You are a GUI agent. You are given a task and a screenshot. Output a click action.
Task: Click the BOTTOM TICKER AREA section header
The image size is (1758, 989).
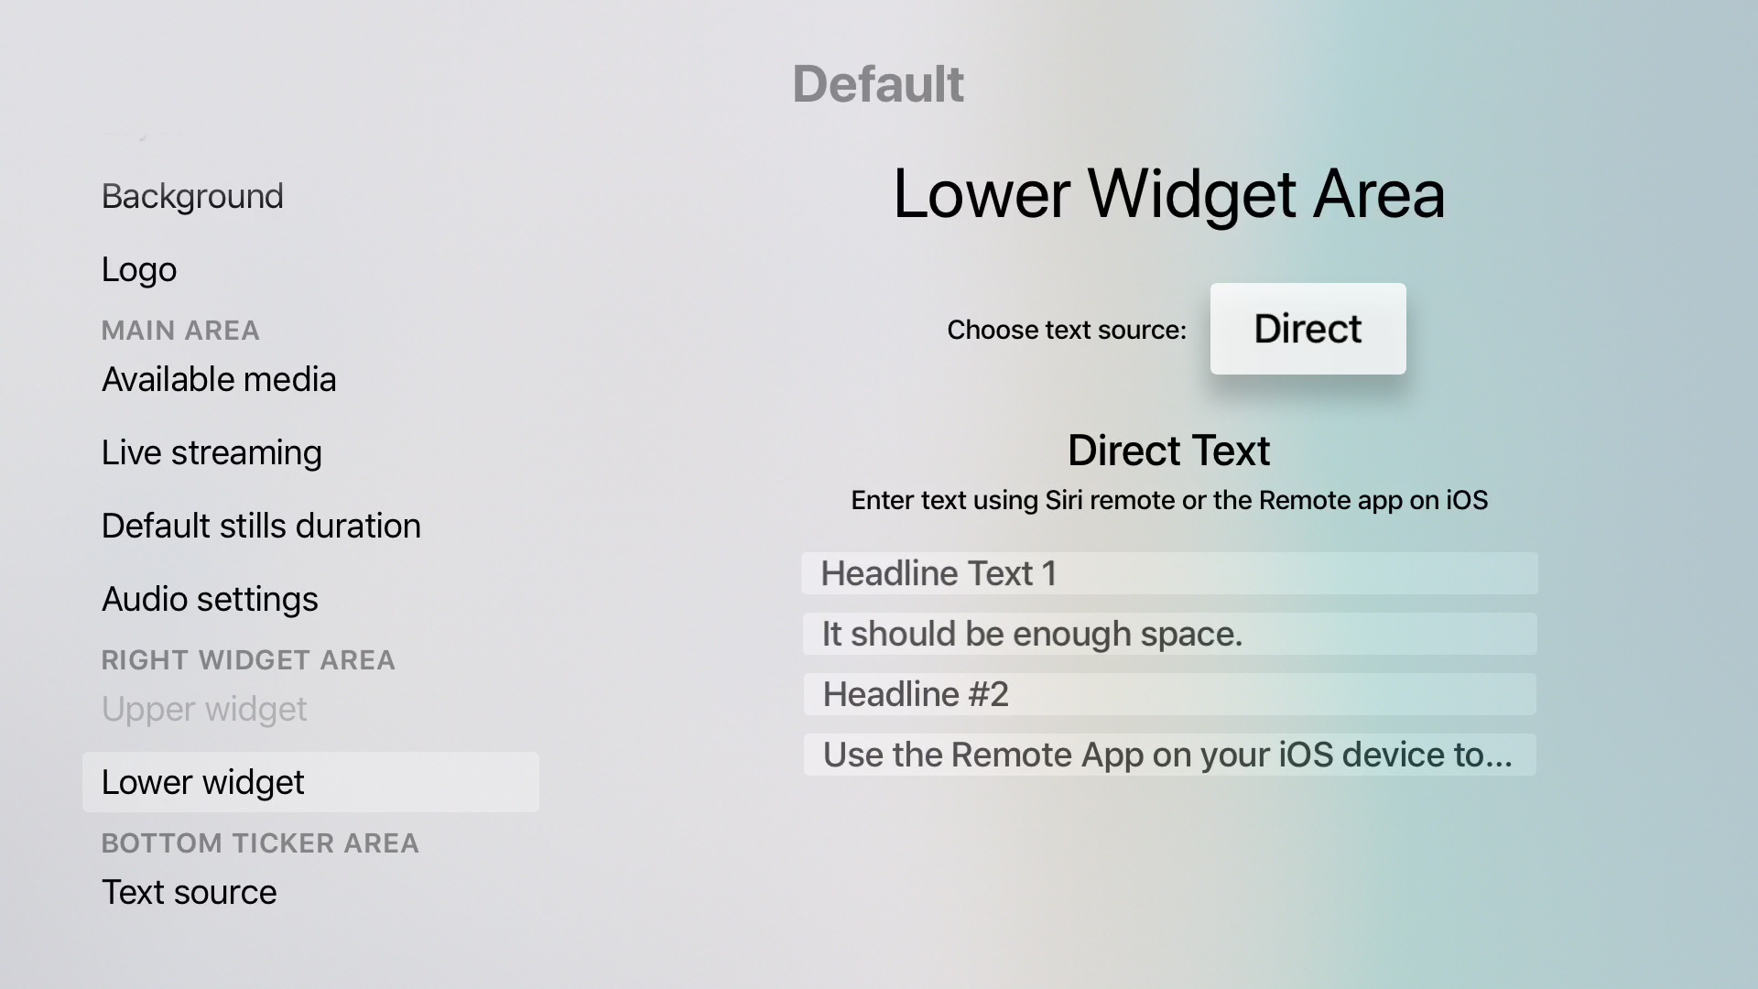(260, 843)
